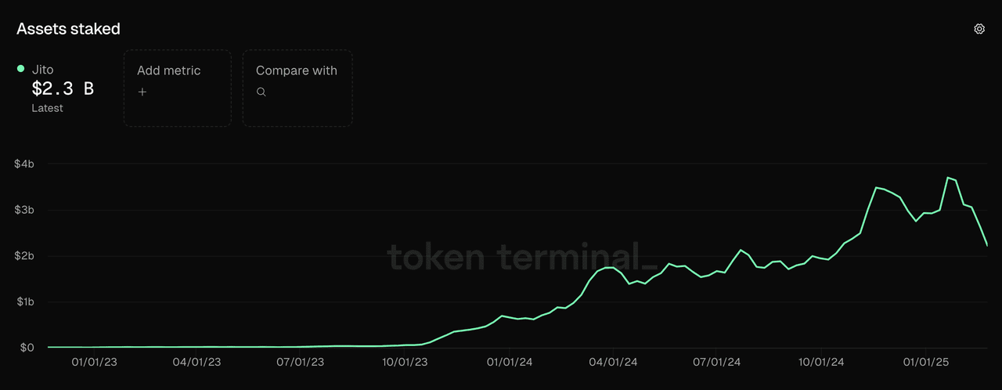Select the 04/01/24 date on x-axis
This screenshot has height=390, width=1002.
pos(612,363)
